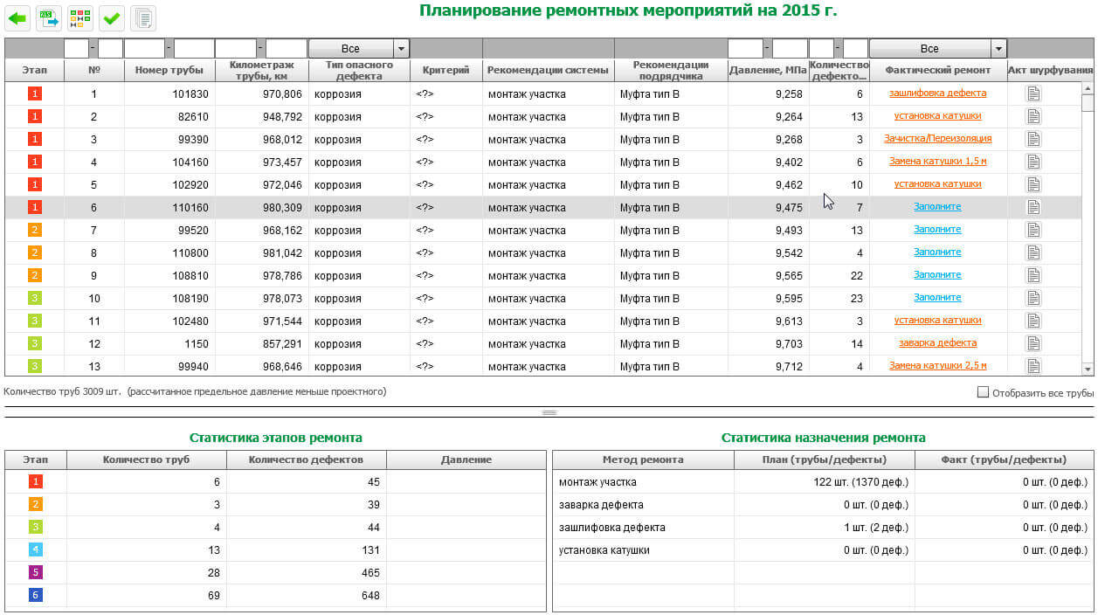
Task: Click 'установка катушки' link for pipe 82610
Action: pyautogui.click(x=937, y=115)
